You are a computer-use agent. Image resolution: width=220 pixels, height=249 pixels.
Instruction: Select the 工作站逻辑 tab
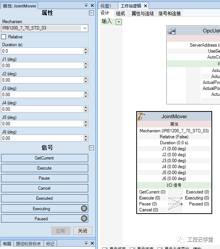pos(131,6)
